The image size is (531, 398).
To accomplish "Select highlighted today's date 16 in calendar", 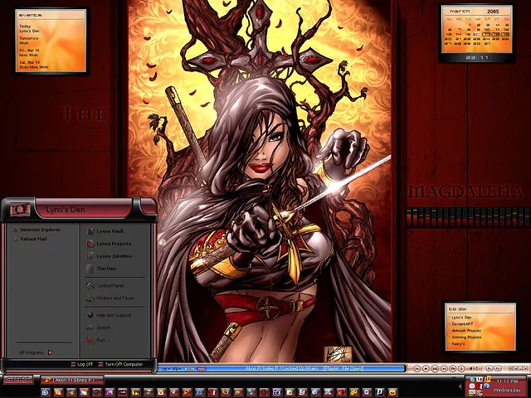I will pos(476,35).
